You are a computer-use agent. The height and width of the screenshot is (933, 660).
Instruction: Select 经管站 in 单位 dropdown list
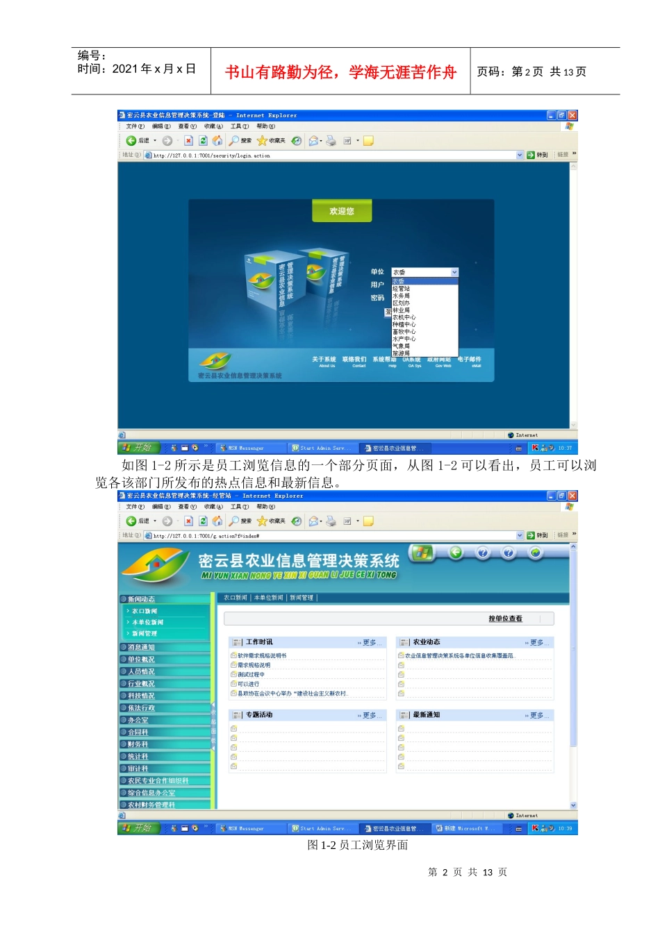(x=424, y=289)
